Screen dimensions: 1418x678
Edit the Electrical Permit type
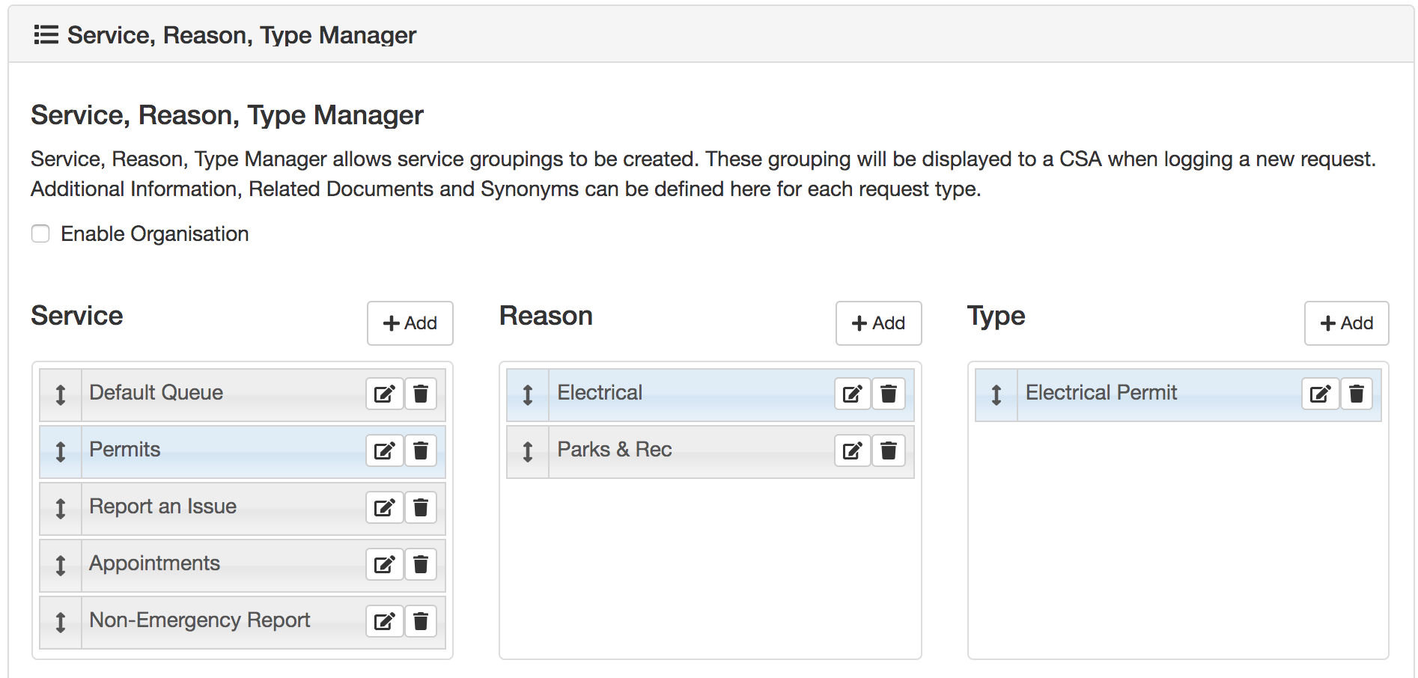[1320, 394]
